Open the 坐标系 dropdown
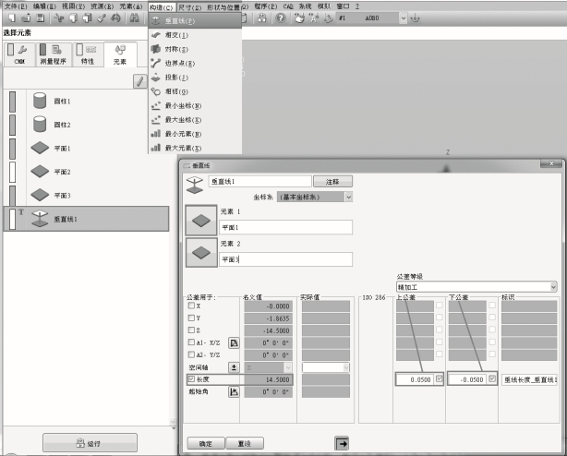The image size is (567, 456). point(349,197)
